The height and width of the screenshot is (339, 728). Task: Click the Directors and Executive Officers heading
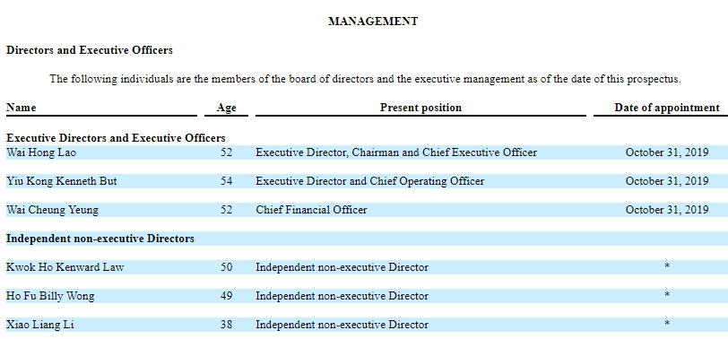[89, 50]
